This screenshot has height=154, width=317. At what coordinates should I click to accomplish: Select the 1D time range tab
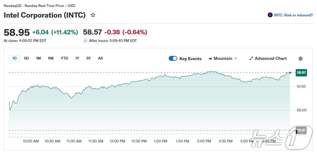pyautogui.click(x=15, y=58)
